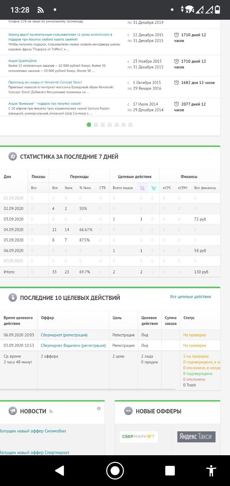Image resolution: width=230 pixels, height=486 pixels.
Task: Click the 87.5% unique percentage cell
Action: coord(85,240)
